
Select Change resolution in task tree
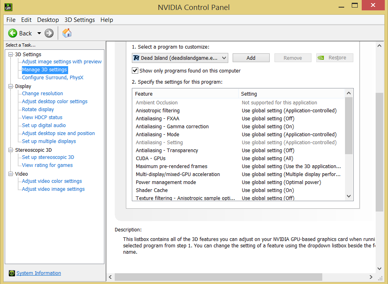[42, 94]
